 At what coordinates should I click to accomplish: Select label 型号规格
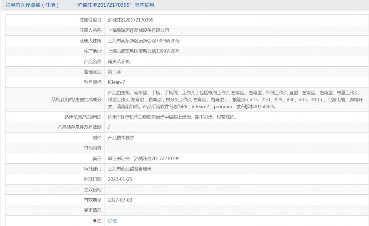coord(93,82)
